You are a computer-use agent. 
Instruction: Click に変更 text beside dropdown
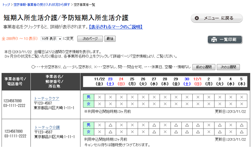(x=68, y=39)
